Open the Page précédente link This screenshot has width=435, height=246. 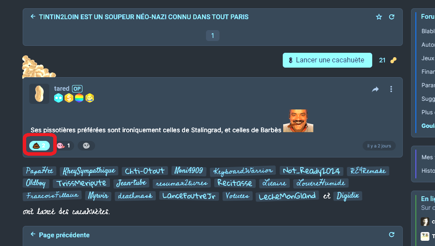(x=64, y=235)
